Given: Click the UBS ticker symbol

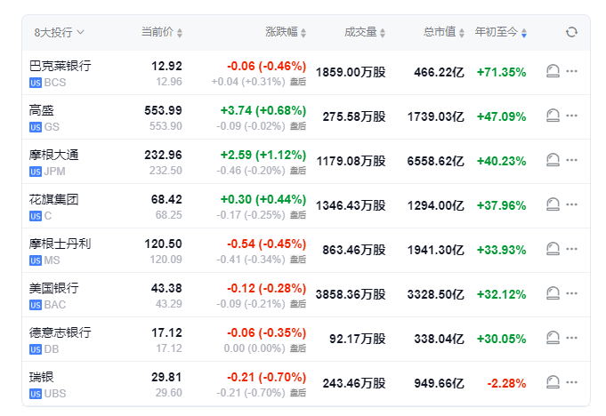Looking at the screenshot, I should point(55,394).
